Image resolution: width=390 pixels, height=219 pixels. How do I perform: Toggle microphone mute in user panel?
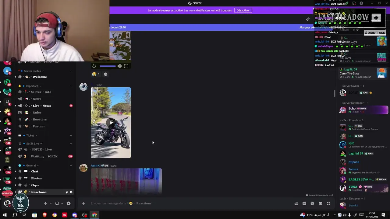[x=45, y=203]
